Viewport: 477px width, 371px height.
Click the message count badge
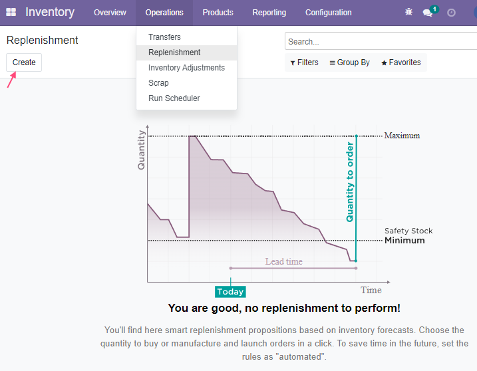click(434, 9)
